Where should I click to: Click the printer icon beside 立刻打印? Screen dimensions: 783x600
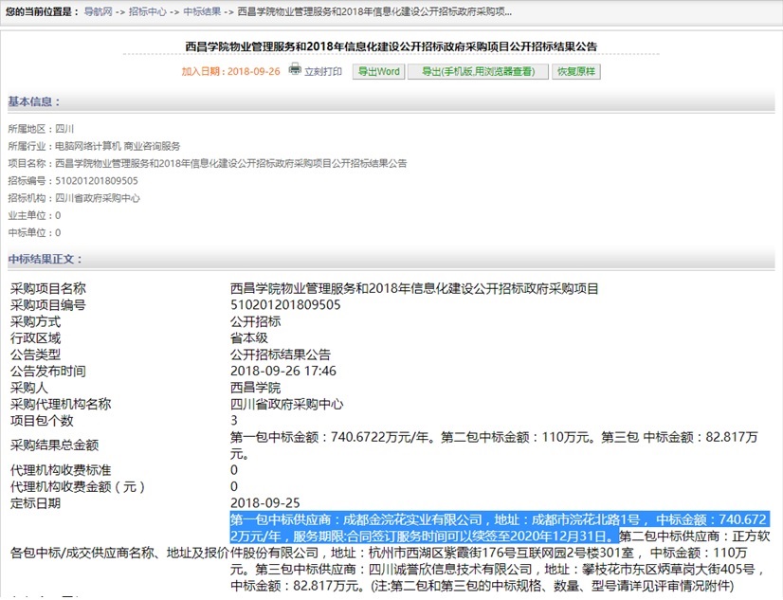(295, 69)
